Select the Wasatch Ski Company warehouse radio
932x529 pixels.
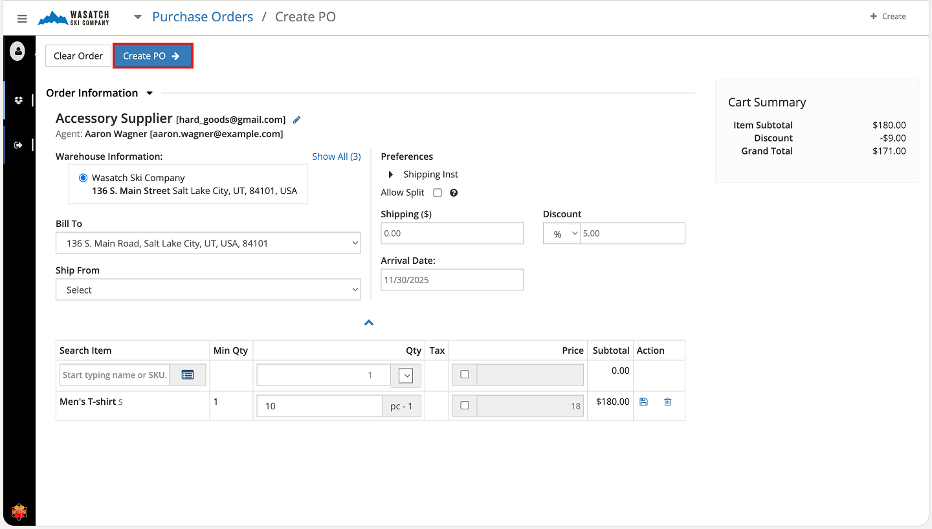[x=83, y=178]
